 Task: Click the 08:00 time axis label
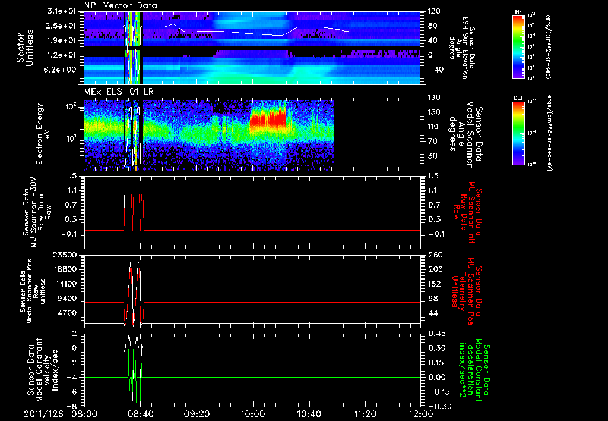[84, 414]
